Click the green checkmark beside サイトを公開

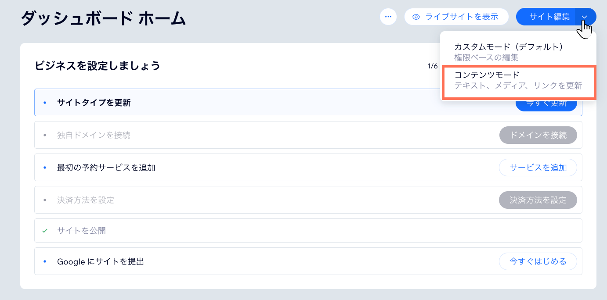click(45, 231)
